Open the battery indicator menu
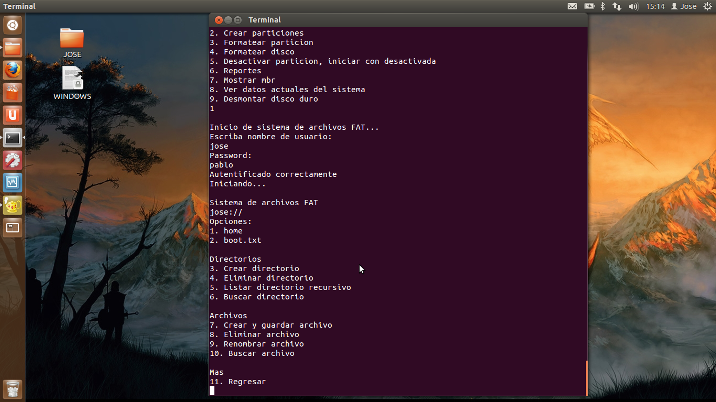 [x=589, y=6]
